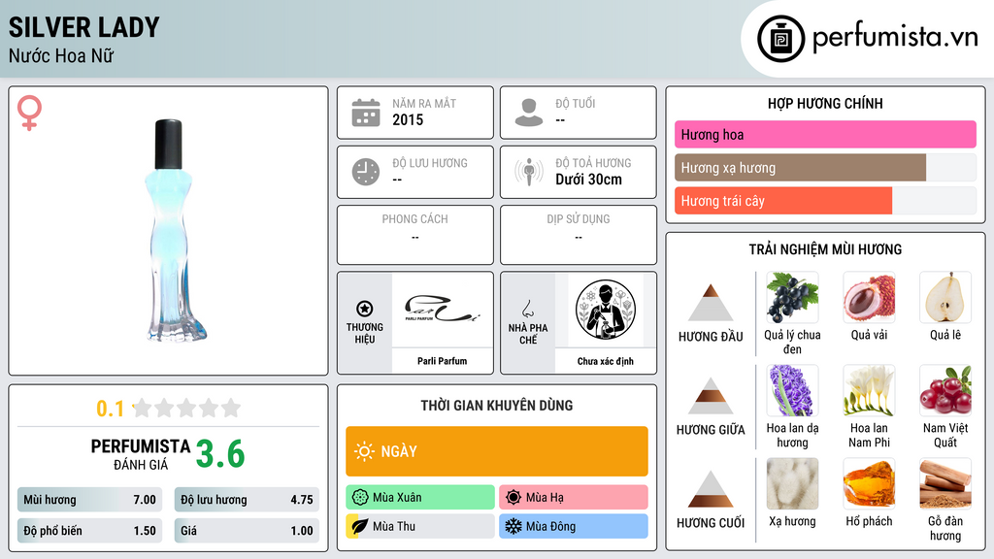Click the calendar icon beside Năm ra mắt
The image size is (994, 559).
click(366, 113)
